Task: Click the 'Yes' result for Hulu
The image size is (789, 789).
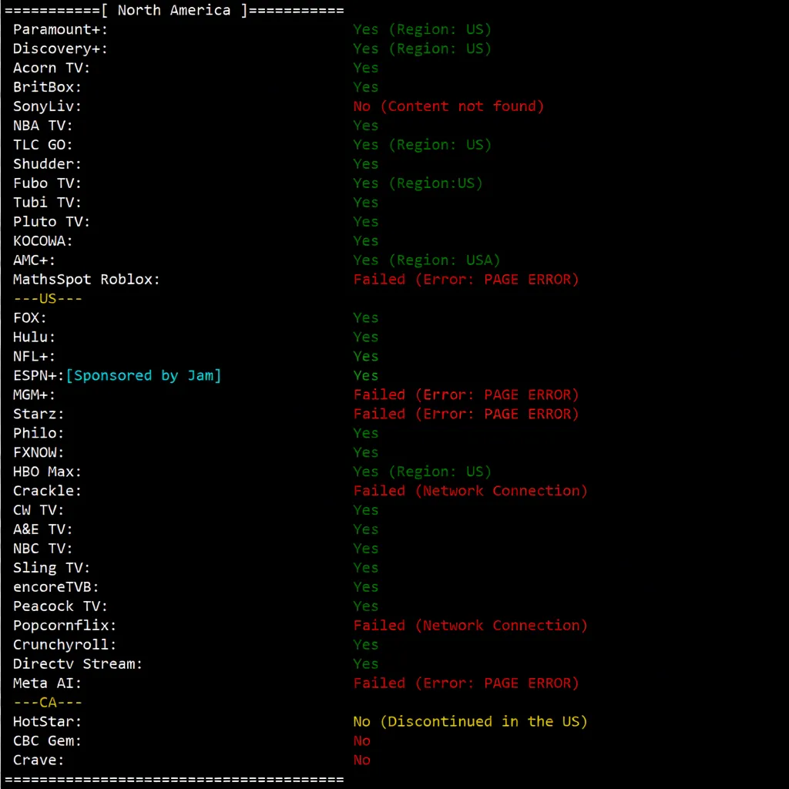Action: [366, 337]
